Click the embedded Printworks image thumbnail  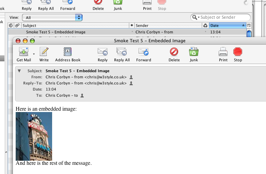coord(34,136)
